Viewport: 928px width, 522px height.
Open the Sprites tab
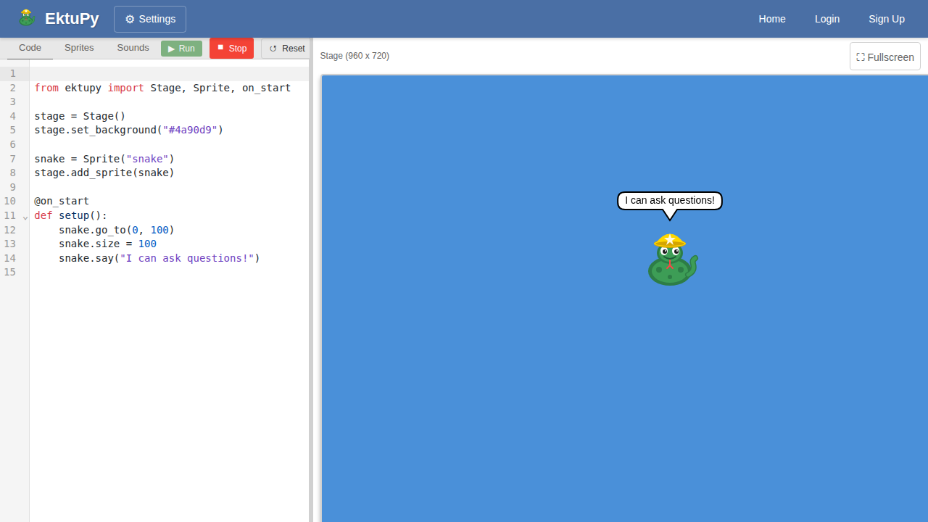[79, 48]
